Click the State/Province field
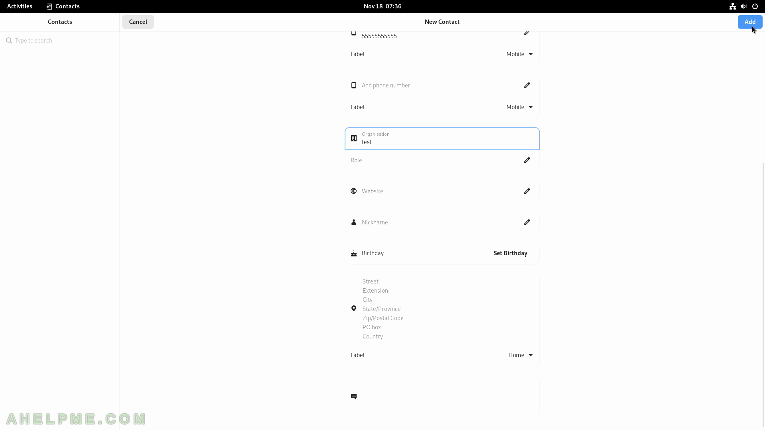 [448, 309]
